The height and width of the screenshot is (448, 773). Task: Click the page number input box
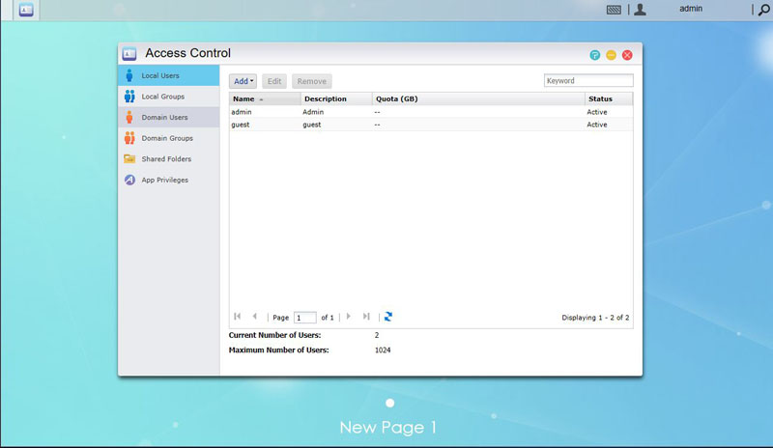click(x=304, y=317)
